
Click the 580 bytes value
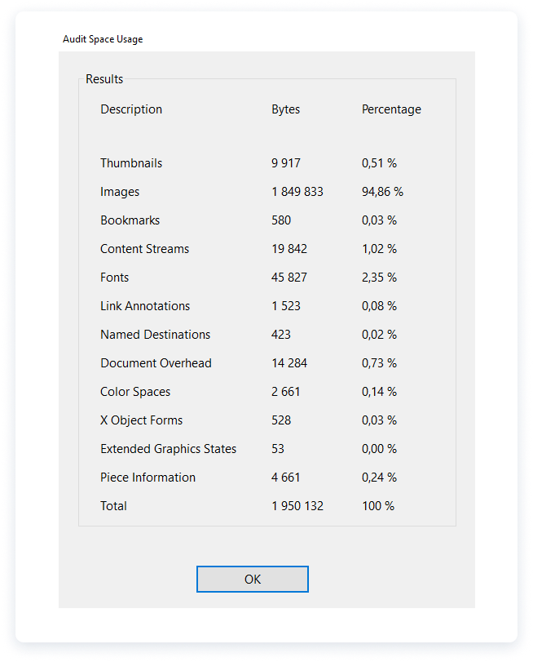pyautogui.click(x=281, y=220)
